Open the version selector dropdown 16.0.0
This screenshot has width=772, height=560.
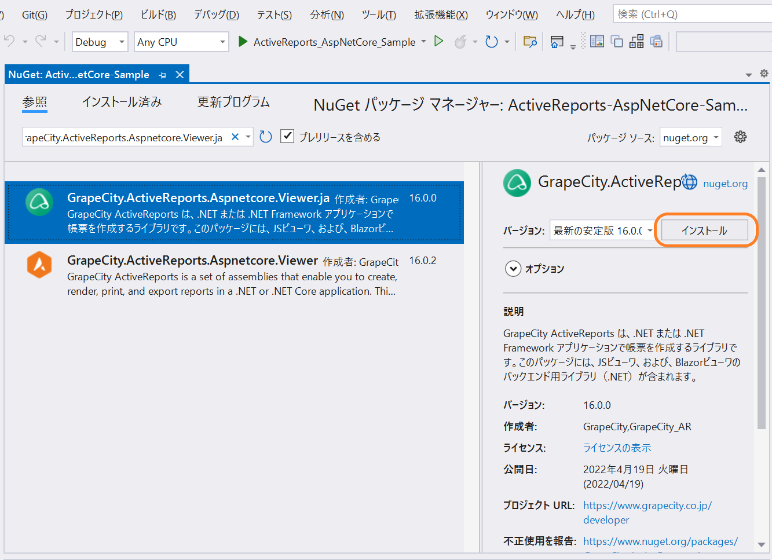coord(602,230)
